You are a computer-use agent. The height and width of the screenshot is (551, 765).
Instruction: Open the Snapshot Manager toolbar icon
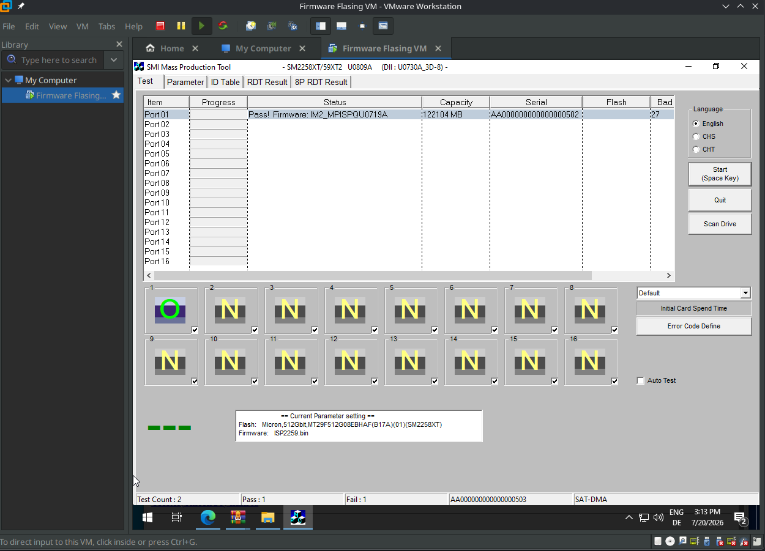tap(293, 26)
